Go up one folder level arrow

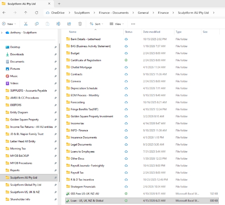[26, 13]
